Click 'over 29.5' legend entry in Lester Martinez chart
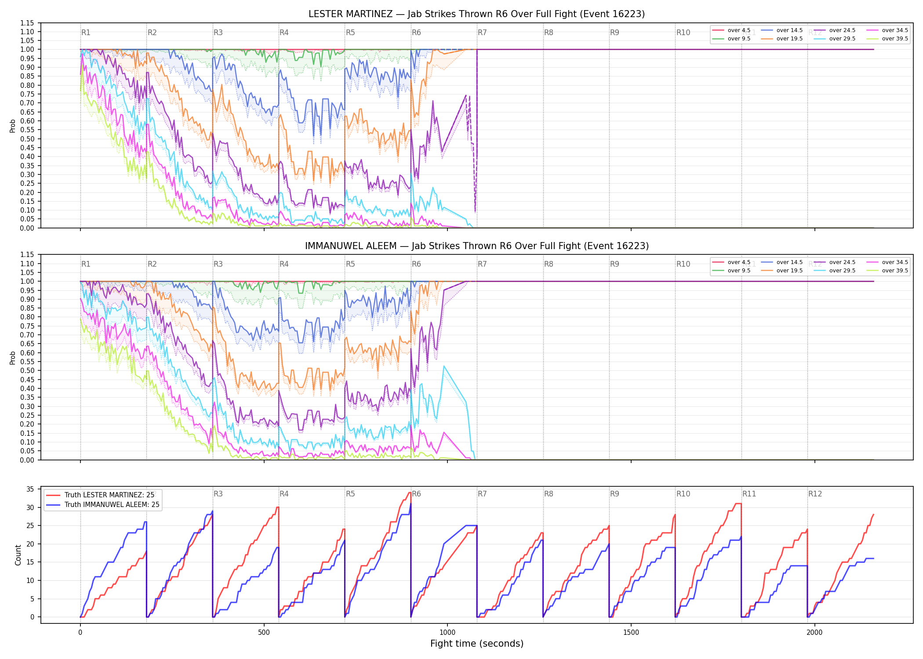Image resolution: width=923 pixels, height=659 pixels. pyautogui.click(x=834, y=39)
